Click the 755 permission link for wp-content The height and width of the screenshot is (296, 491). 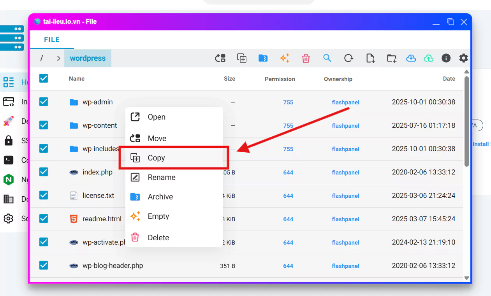pyautogui.click(x=288, y=126)
